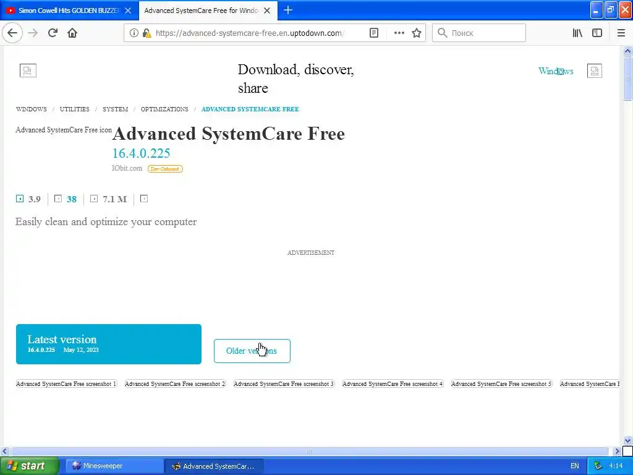Open Advanced SystemCare Free screenshot 3

point(284,383)
